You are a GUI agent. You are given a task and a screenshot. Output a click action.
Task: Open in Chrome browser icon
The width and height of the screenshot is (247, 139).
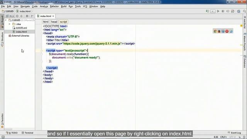tap(215, 31)
